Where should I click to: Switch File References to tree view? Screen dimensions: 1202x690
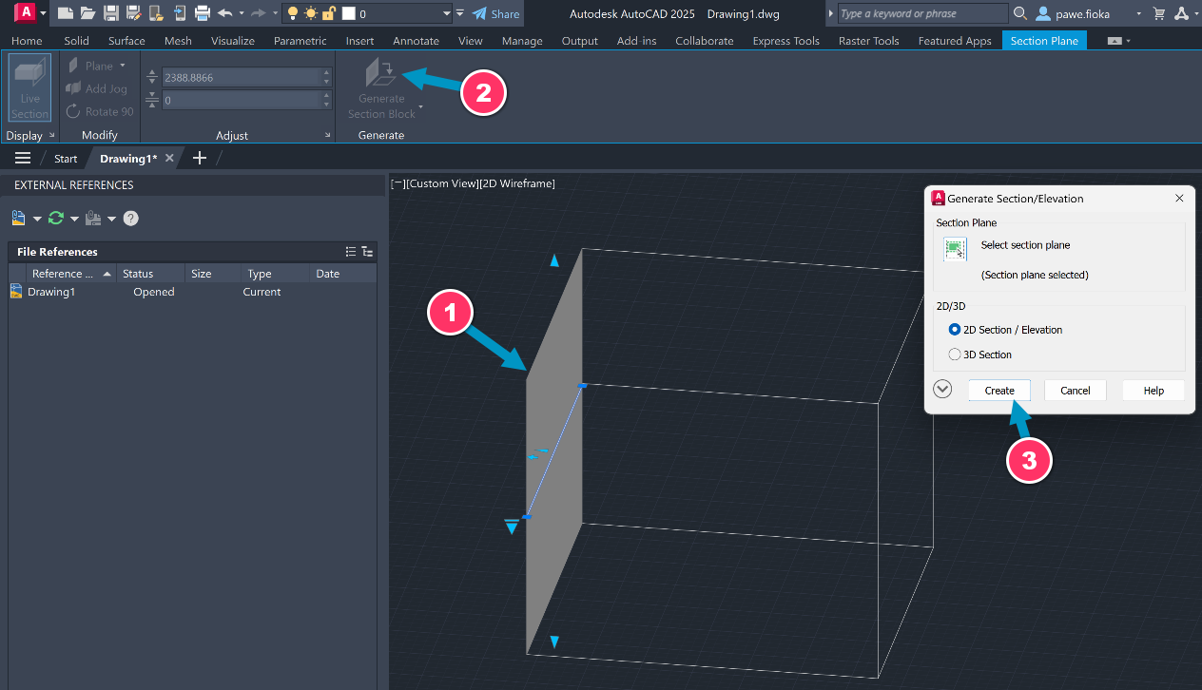point(367,251)
